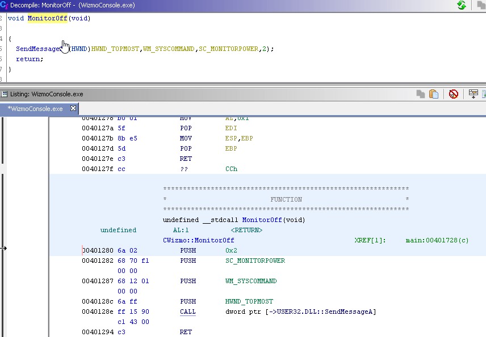
Task: Click the final RET mnemonic at 00401294
Action: [186, 332]
